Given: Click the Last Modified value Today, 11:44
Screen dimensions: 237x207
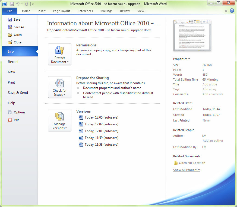Looking at the screenshot, I should tap(211, 109).
